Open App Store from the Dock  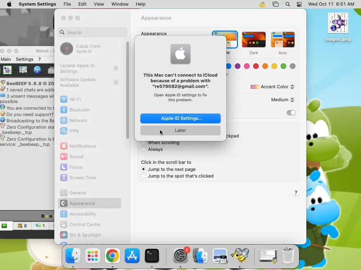(132, 256)
